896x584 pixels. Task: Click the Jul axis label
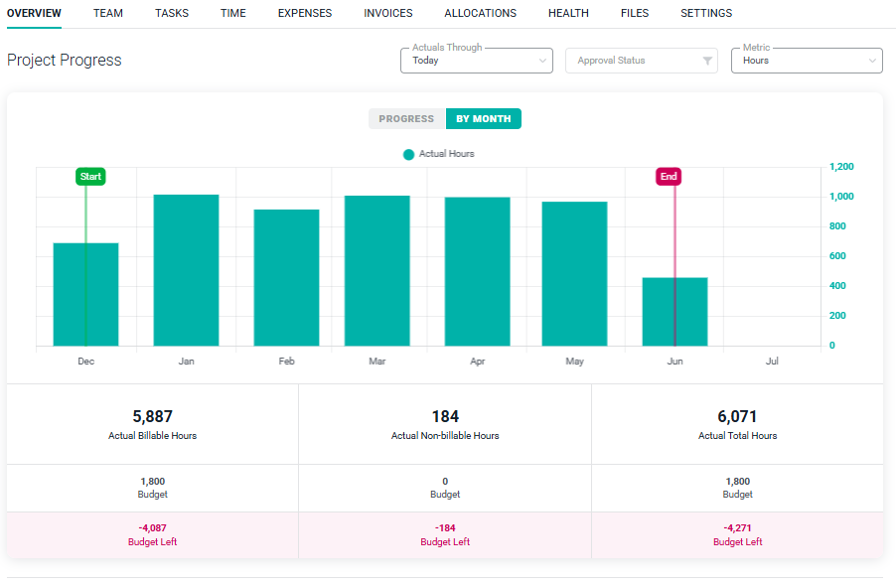(772, 362)
